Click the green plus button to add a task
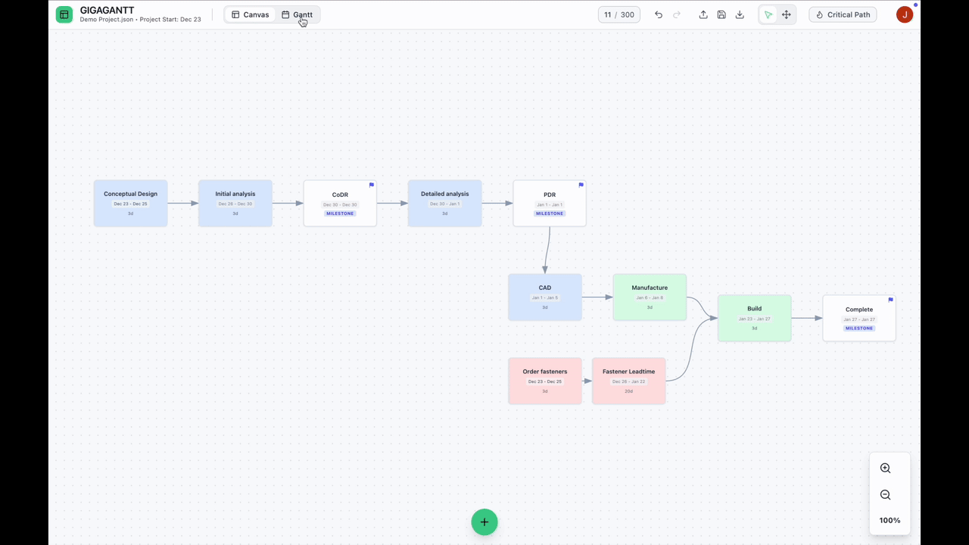Viewport: 969px width, 545px height. tap(484, 522)
